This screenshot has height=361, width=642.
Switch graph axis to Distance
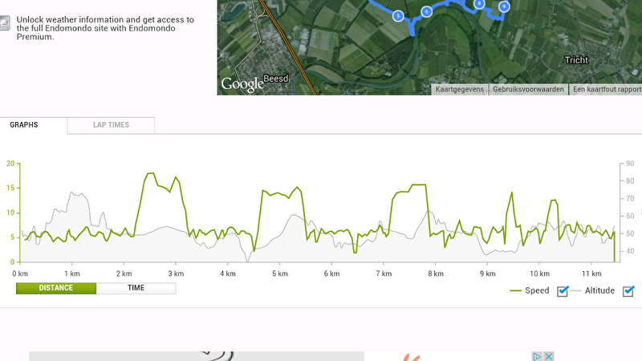[x=56, y=288]
